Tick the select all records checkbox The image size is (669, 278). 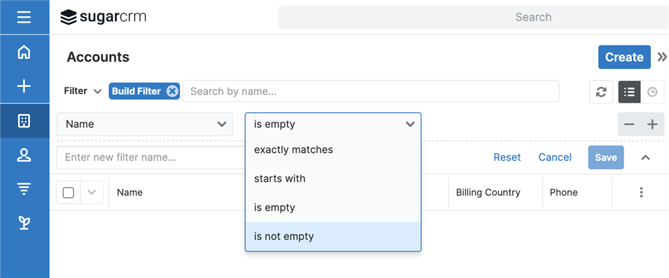pyautogui.click(x=68, y=192)
